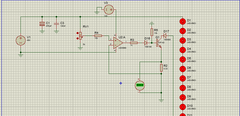Viewport: 240px width, 116px height.
Task: Click the U2:A LM358N op-amp symbol
Action: click(x=118, y=43)
